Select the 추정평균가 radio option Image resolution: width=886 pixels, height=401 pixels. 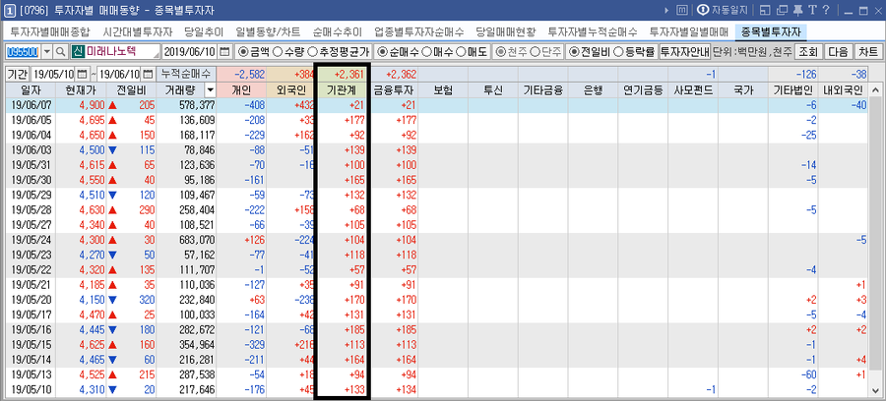pyautogui.click(x=313, y=52)
